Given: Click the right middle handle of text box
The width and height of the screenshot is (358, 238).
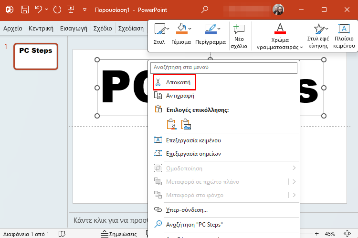Looking at the screenshot, I should pos(324,88).
